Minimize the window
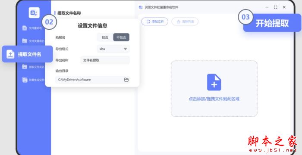Screen dimensions: 302x155 (267, 7)
